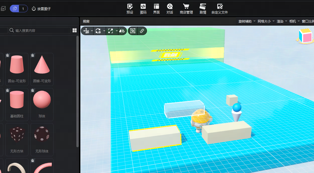The width and height of the screenshot is (314, 173).
Task: Select the white cone under the blue sphere
Action: tap(236, 116)
